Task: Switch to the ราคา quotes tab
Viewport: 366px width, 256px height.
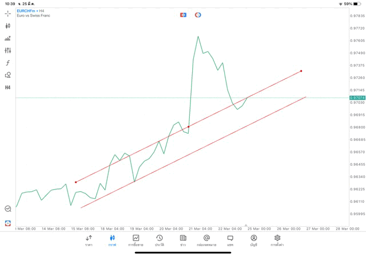Action: click(x=89, y=241)
